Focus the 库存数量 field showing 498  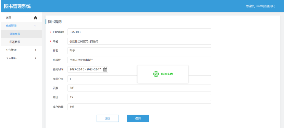coord(139,107)
